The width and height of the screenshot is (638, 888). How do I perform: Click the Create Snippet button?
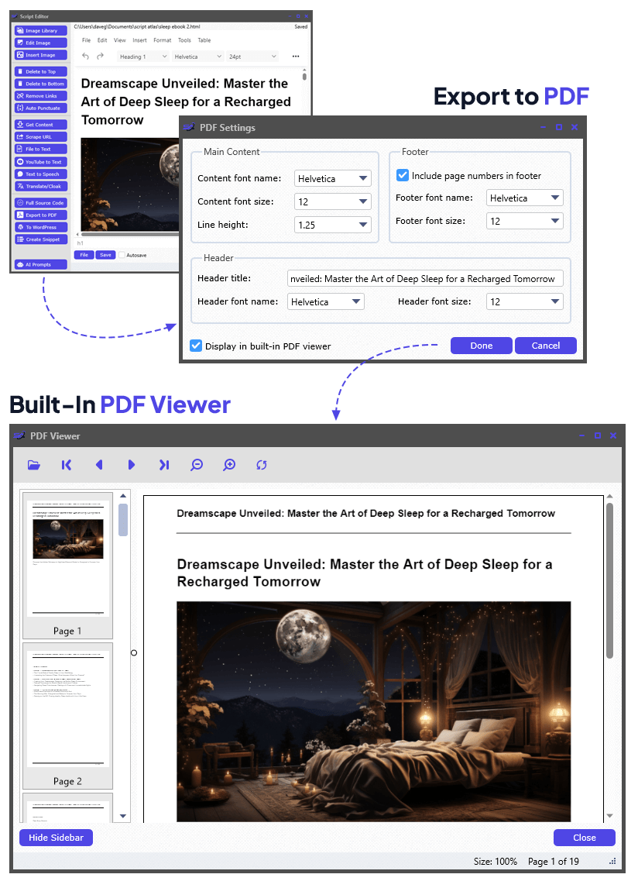pyautogui.click(x=41, y=239)
